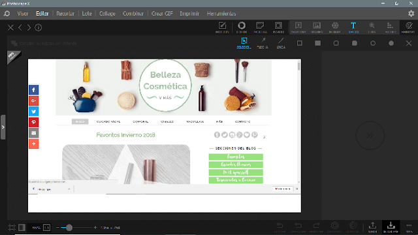Select the line drawing tool
418x235 pixels.
281,43
